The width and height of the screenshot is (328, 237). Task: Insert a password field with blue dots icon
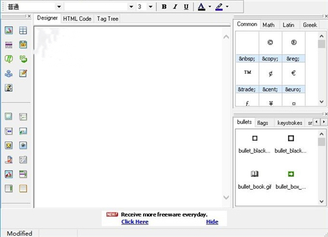coord(9,131)
